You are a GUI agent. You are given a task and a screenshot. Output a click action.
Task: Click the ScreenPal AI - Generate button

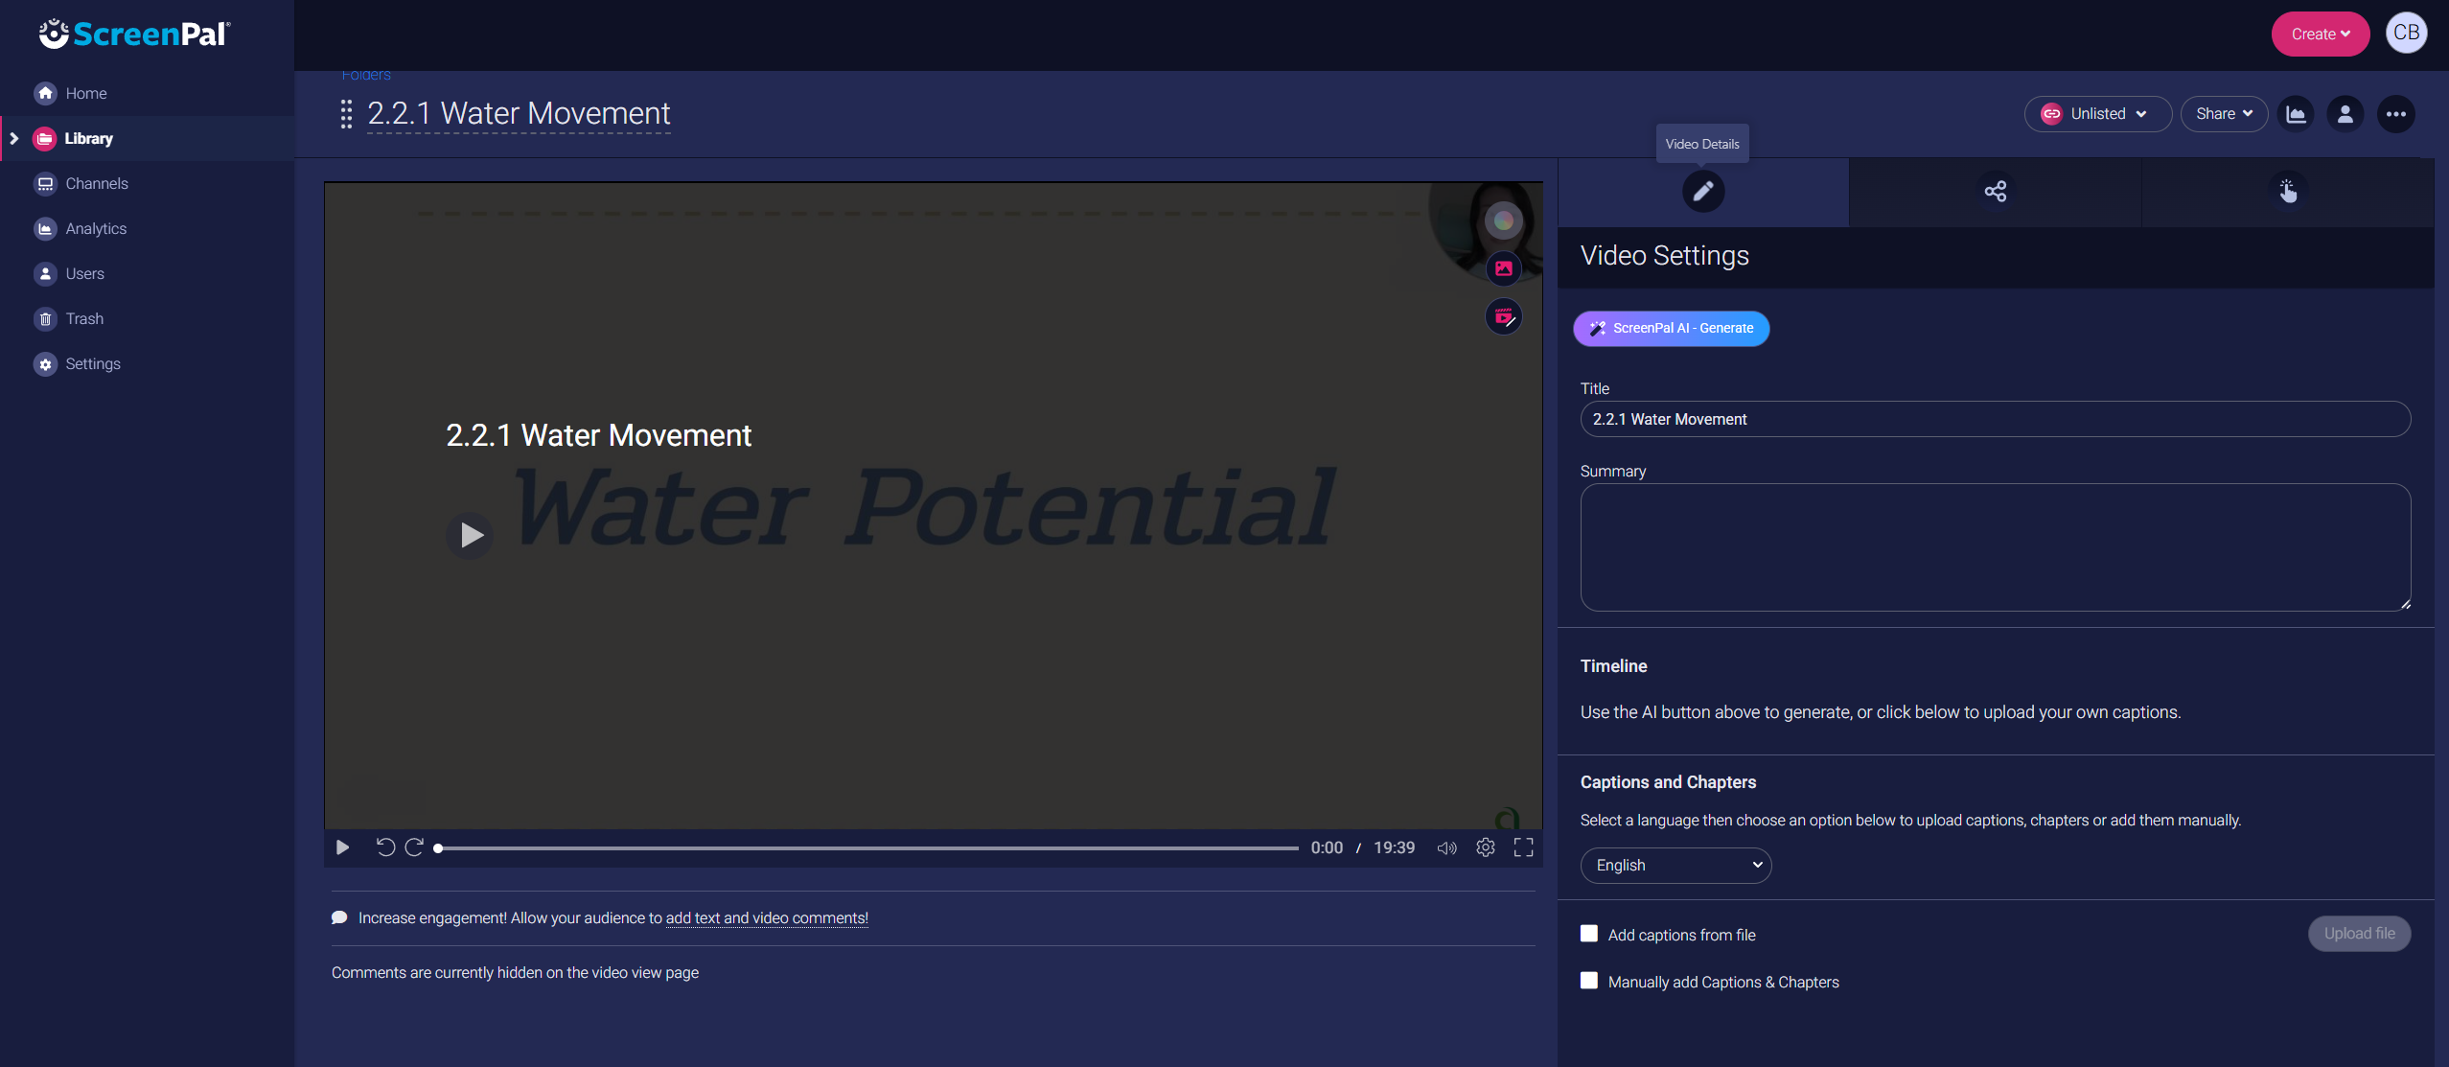click(1670, 327)
